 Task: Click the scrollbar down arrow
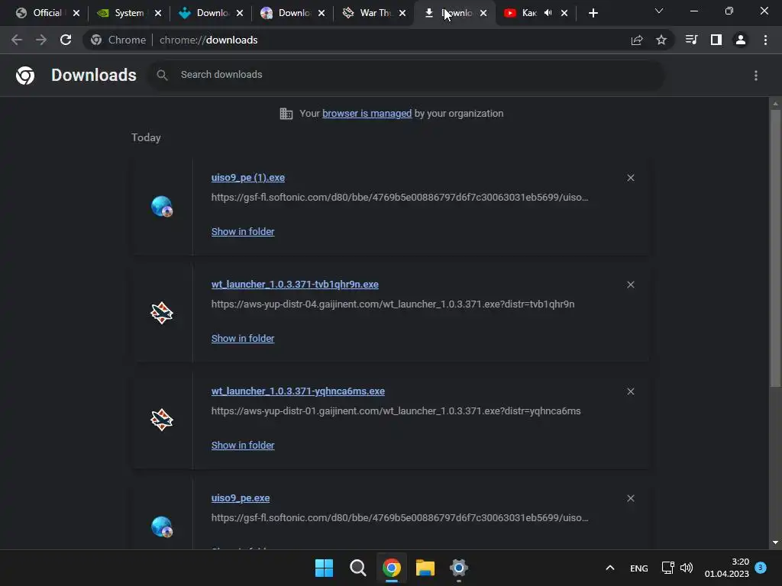coord(775,543)
